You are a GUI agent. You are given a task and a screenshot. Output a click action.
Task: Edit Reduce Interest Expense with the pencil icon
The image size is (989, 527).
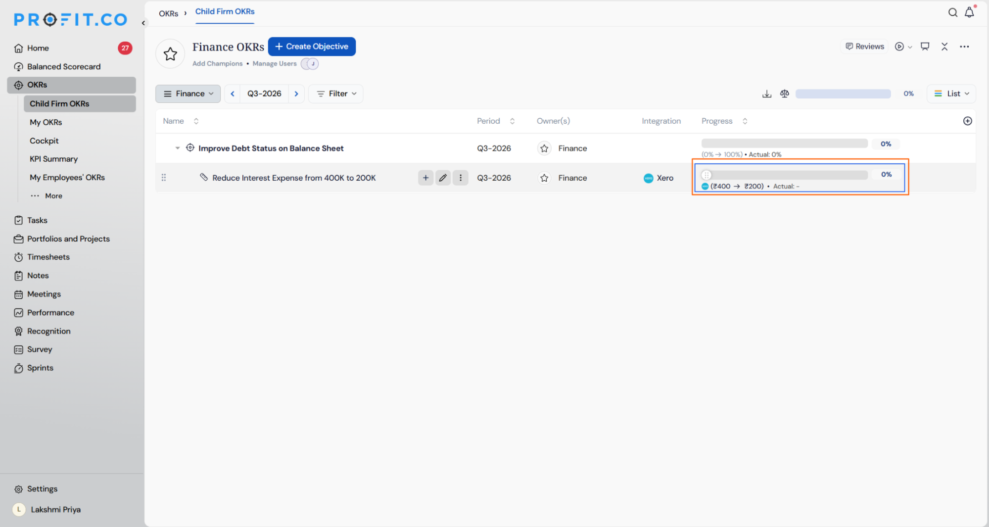443,178
